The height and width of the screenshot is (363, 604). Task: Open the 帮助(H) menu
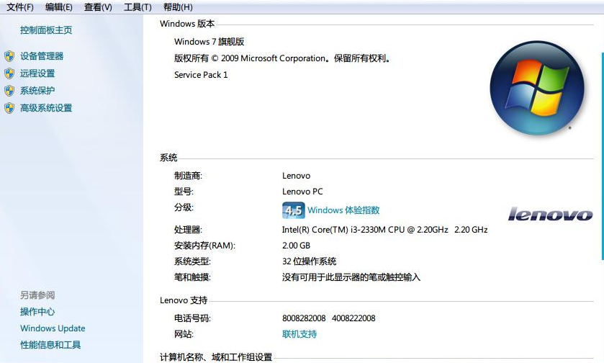178,7
